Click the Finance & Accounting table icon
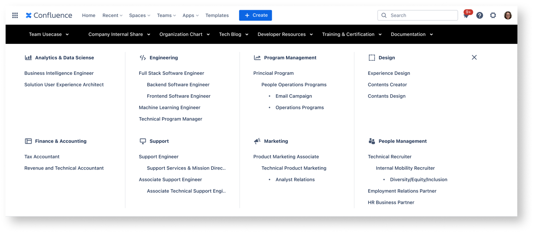The width and height of the screenshot is (534, 233). (x=28, y=141)
